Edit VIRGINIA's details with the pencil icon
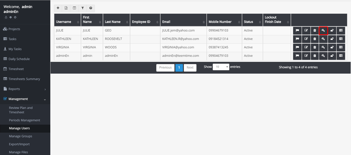The height and width of the screenshot is (155, 351). [306, 47]
